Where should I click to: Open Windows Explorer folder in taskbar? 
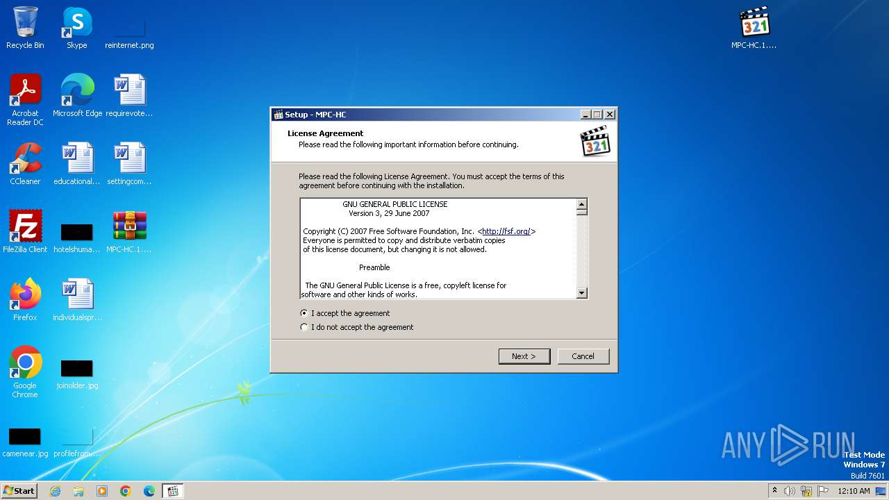pos(78,491)
